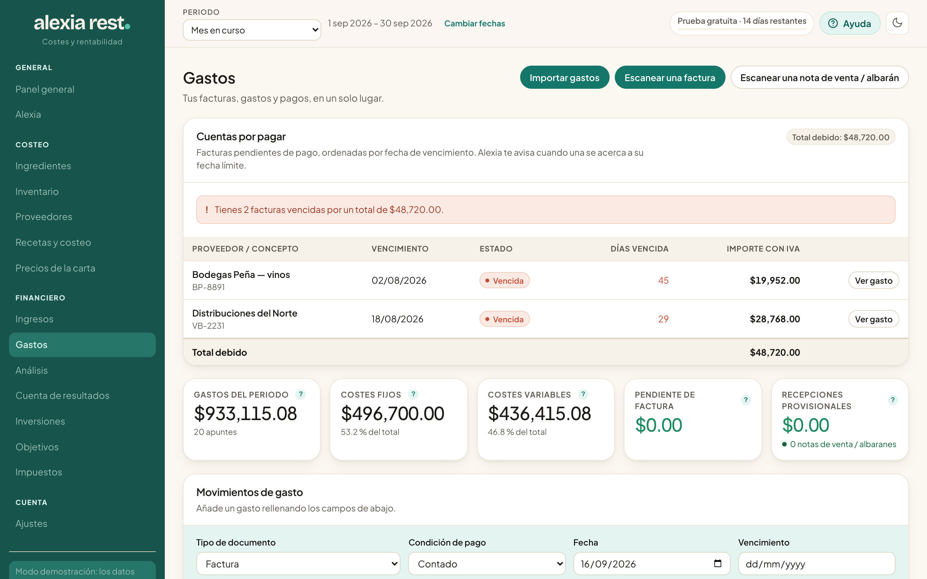
Task: Click Escanear una factura button
Action: point(669,77)
